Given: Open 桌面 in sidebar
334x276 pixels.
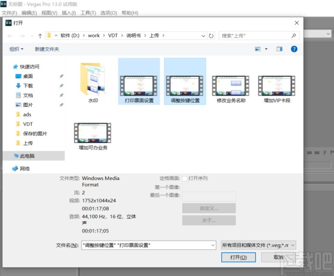Looking at the screenshot, I should pyautogui.click(x=24, y=76).
